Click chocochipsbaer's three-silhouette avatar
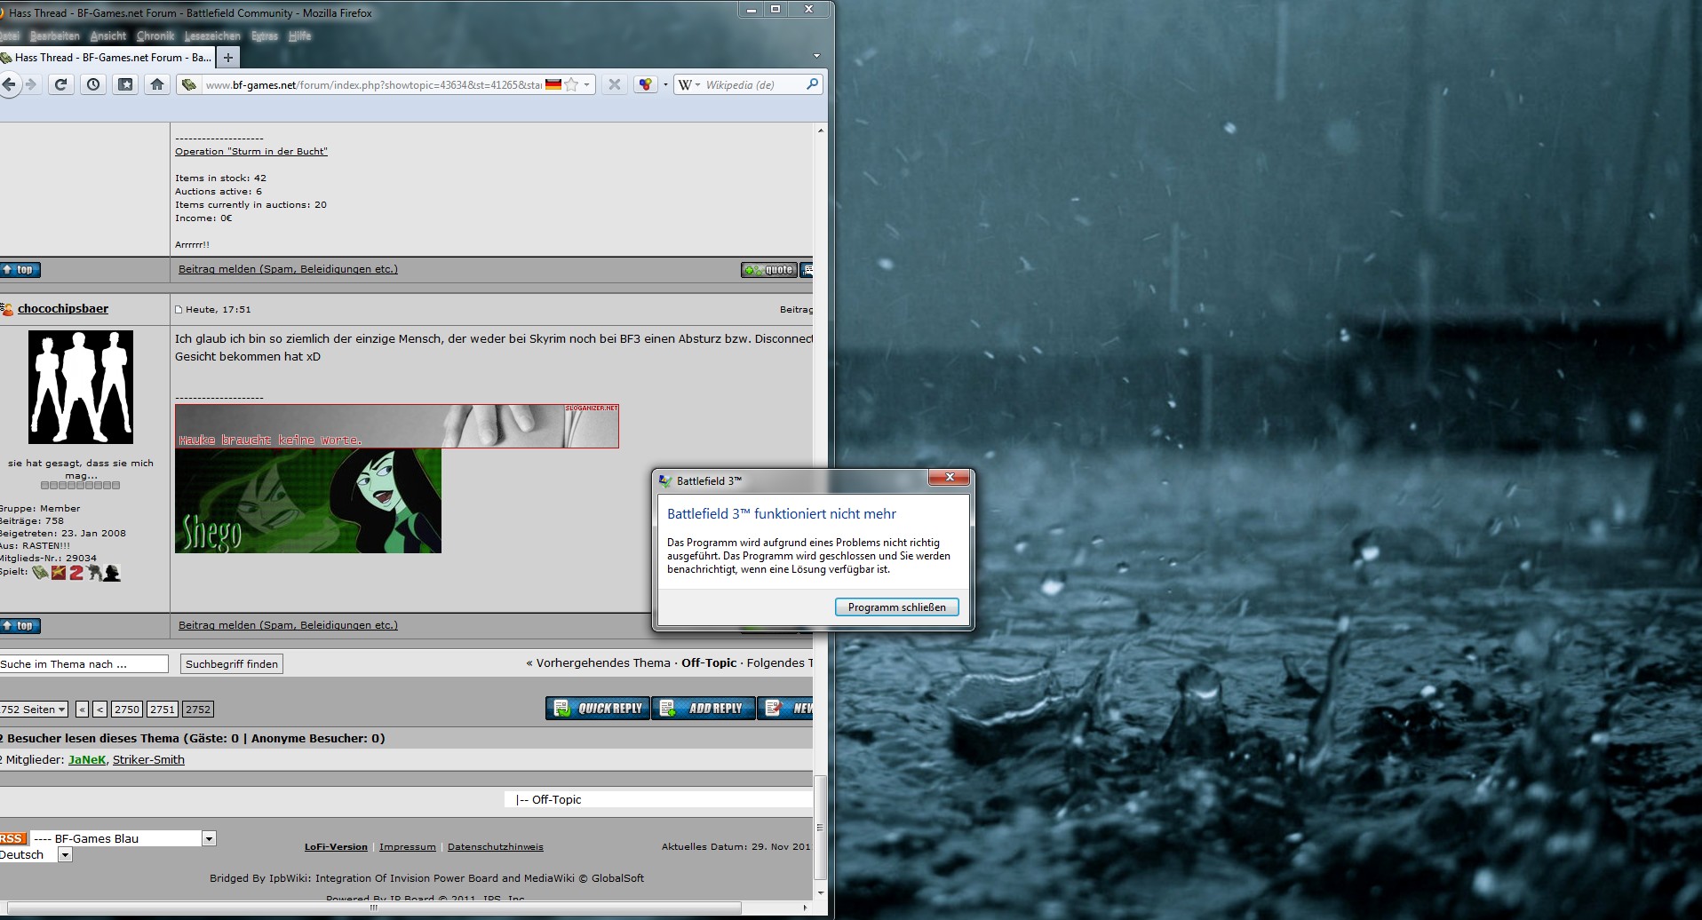 coord(81,387)
